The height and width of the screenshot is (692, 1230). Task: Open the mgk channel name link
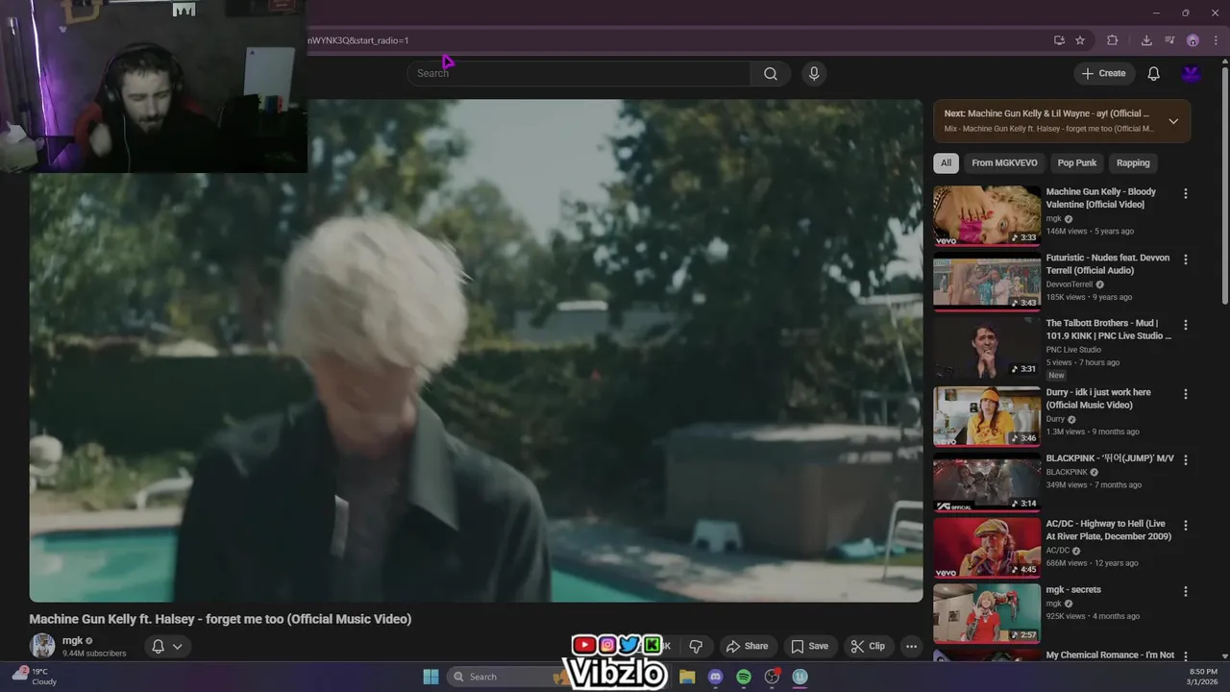coord(72,640)
